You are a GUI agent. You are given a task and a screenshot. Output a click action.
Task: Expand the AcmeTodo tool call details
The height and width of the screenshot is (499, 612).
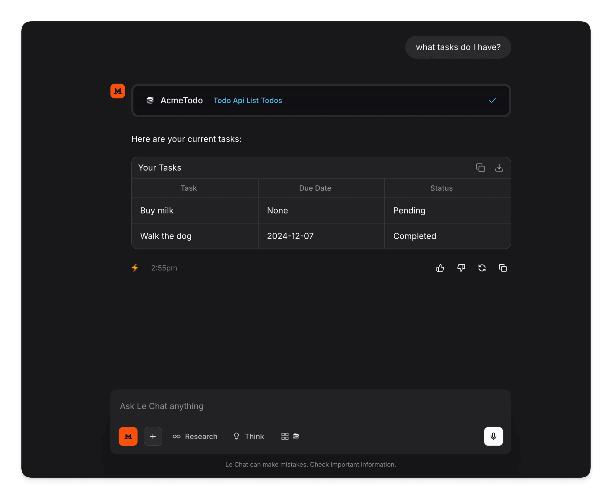click(492, 100)
